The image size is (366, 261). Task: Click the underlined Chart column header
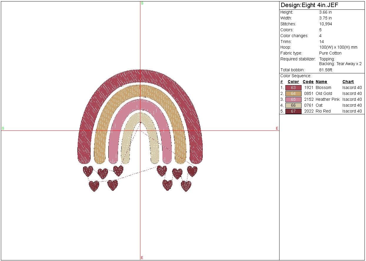tap(348, 82)
